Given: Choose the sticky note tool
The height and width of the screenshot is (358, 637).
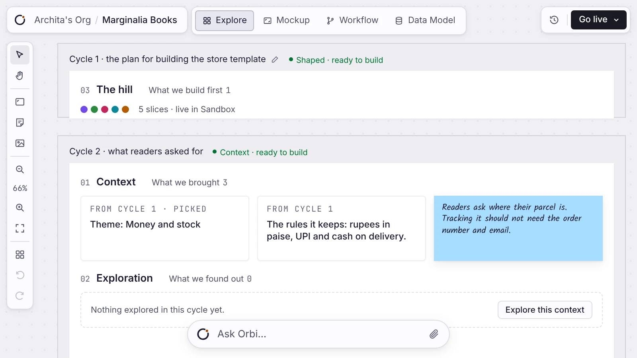Looking at the screenshot, I should [x=20, y=123].
